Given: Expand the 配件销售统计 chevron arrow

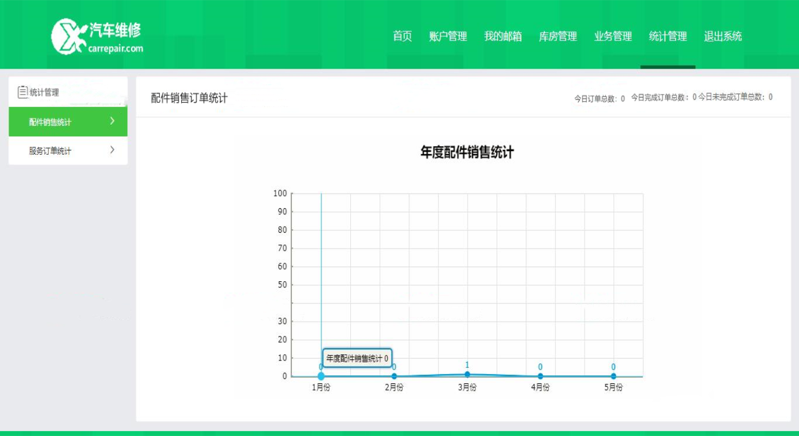Looking at the screenshot, I should 112,121.
